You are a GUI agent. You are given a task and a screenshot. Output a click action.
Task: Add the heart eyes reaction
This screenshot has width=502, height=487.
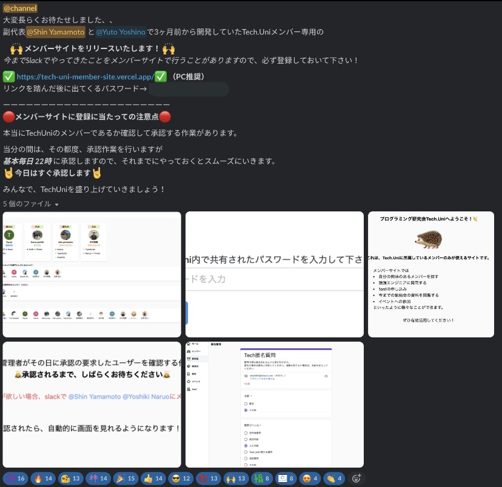tap(310, 479)
